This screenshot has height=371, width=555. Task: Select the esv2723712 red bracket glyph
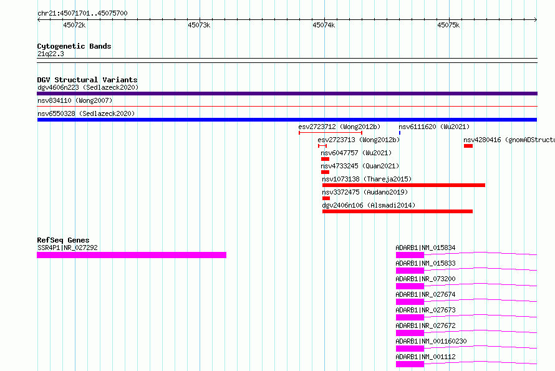pyautogui.click(x=331, y=133)
